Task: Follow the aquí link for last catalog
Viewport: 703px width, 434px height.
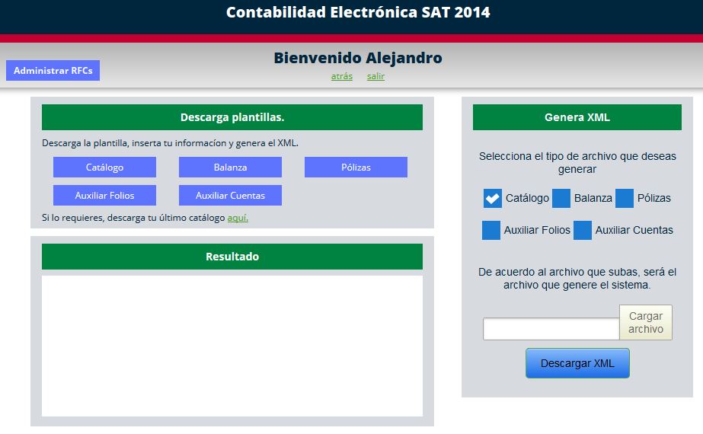Action: 238,218
